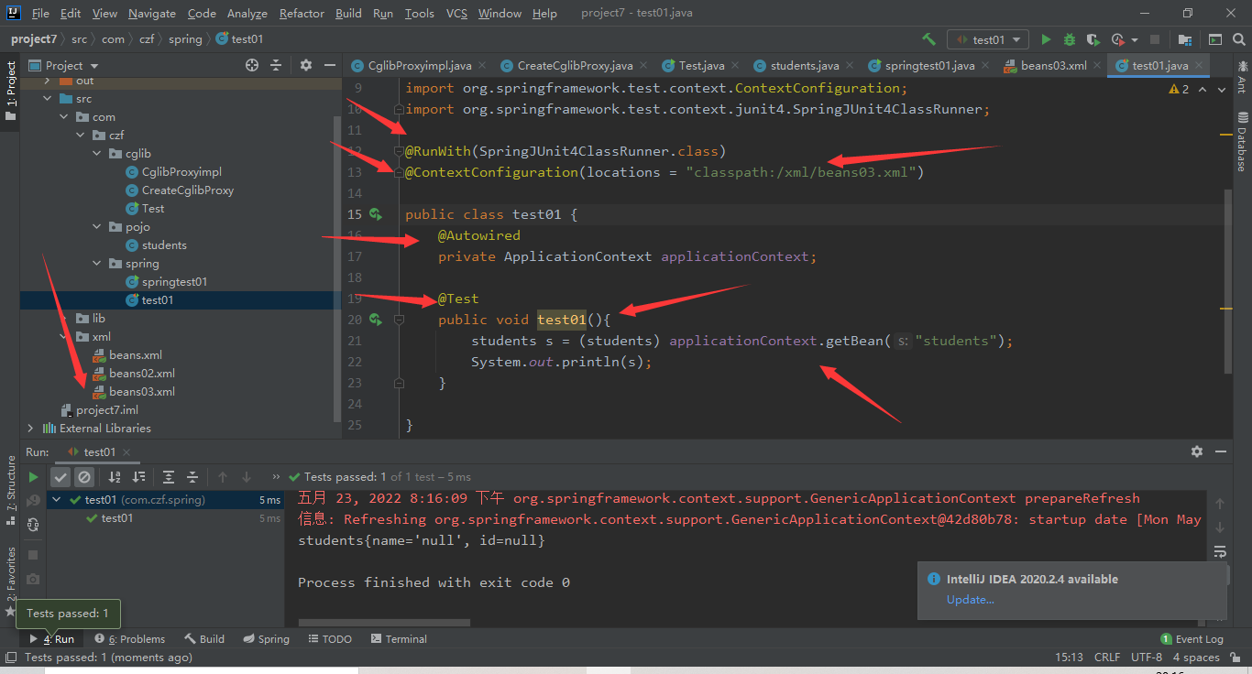Hide the Project panel with minus icon
Image resolution: width=1252 pixels, height=674 pixels.
click(x=330, y=65)
